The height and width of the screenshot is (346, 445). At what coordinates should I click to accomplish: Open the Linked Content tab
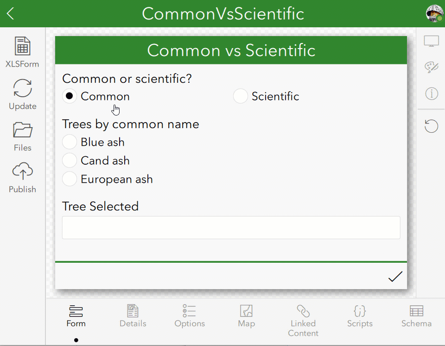click(303, 320)
